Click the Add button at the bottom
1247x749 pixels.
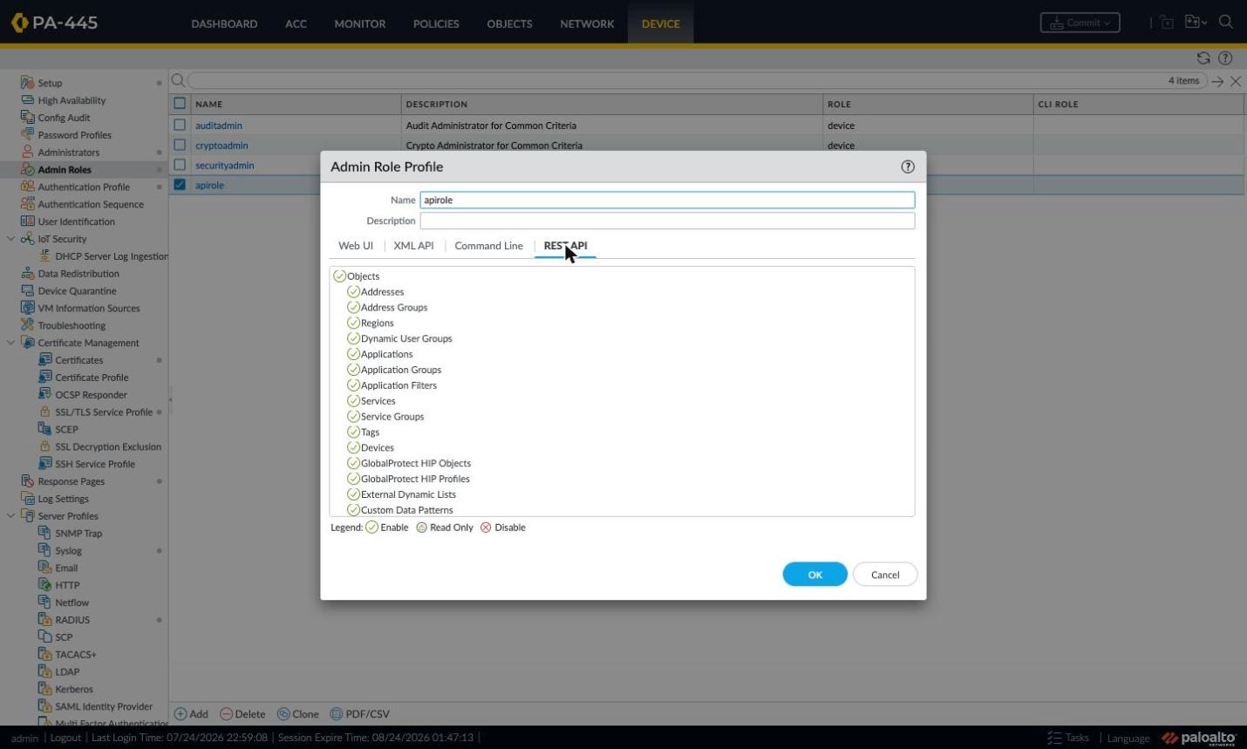point(191,714)
